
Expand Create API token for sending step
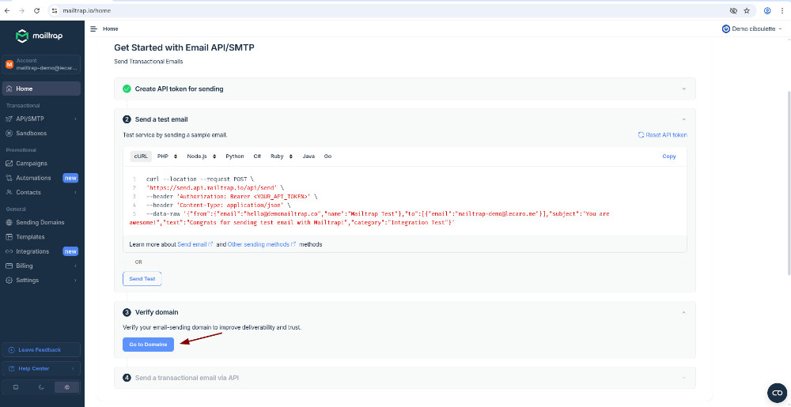click(x=683, y=89)
